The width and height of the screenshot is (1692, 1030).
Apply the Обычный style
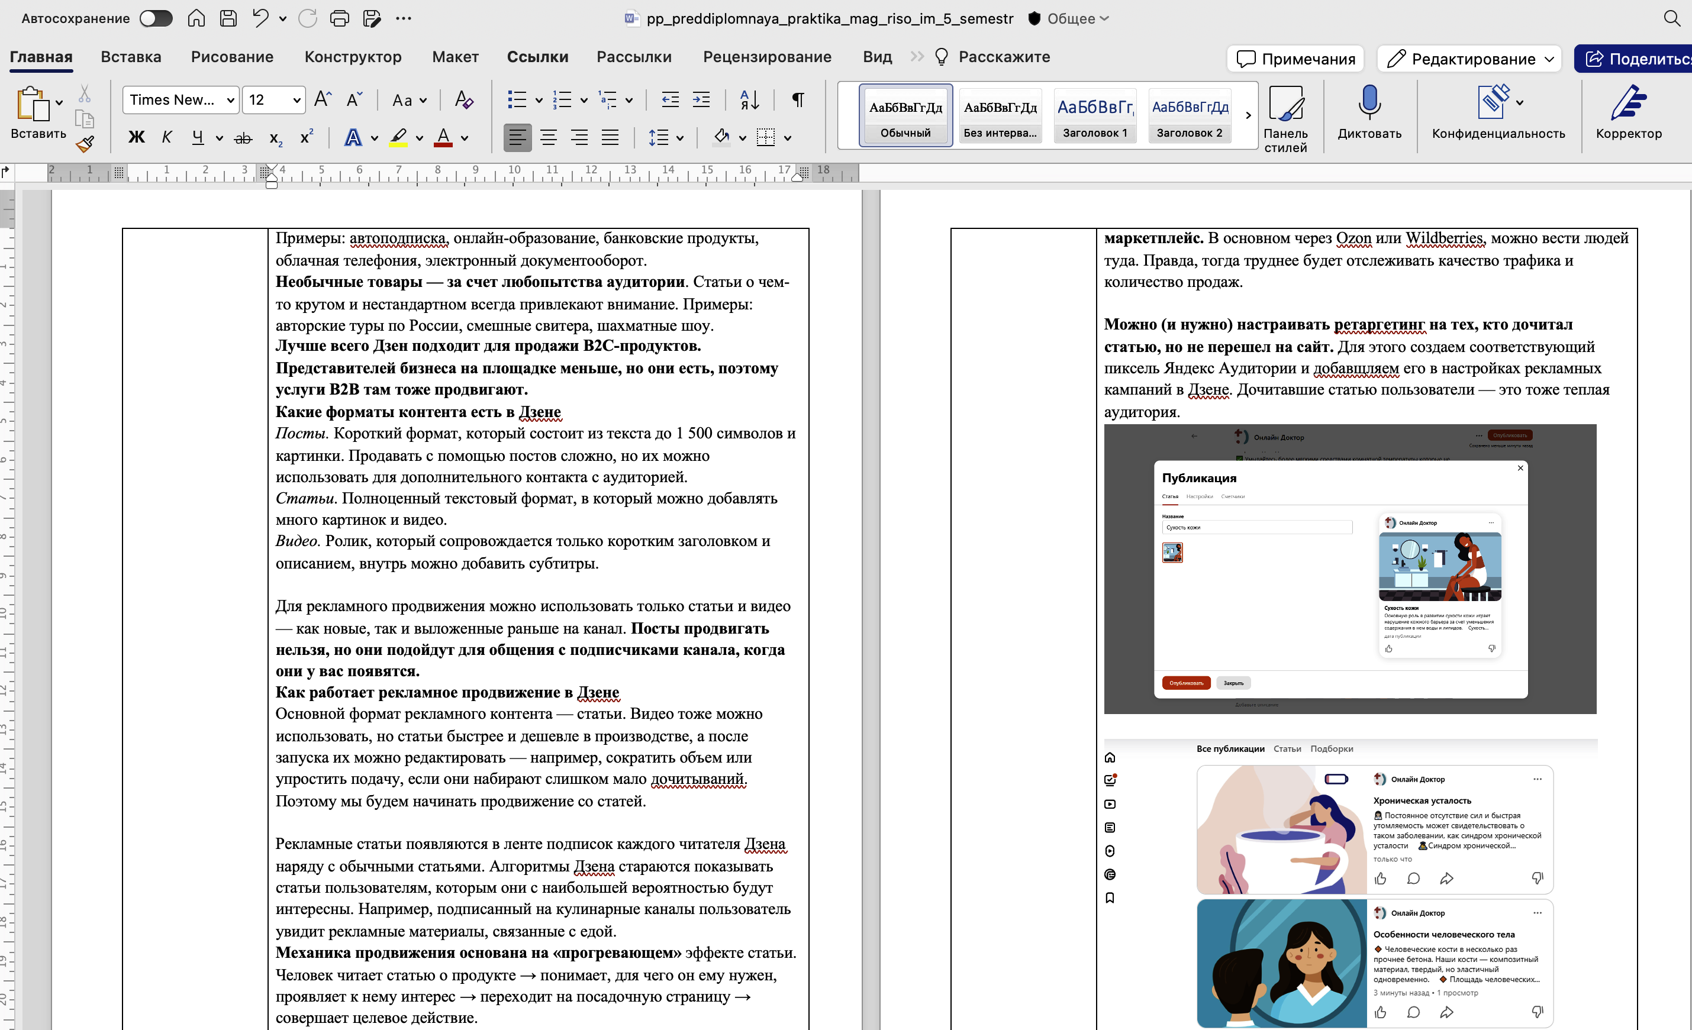[905, 115]
